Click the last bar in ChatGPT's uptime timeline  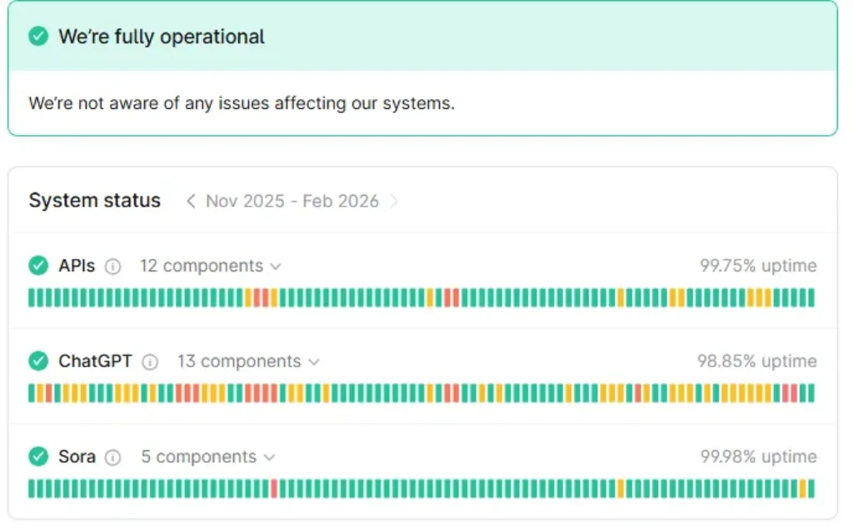811,393
